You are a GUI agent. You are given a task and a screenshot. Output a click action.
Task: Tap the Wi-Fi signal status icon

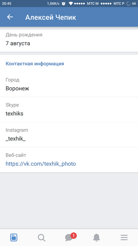(x=71, y=3)
